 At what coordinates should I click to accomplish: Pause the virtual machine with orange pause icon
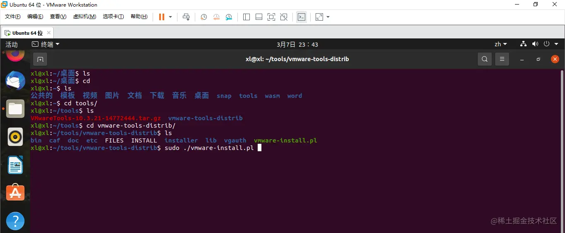[162, 17]
